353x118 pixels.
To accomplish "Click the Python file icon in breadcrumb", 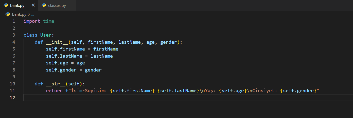I will pos(8,14).
